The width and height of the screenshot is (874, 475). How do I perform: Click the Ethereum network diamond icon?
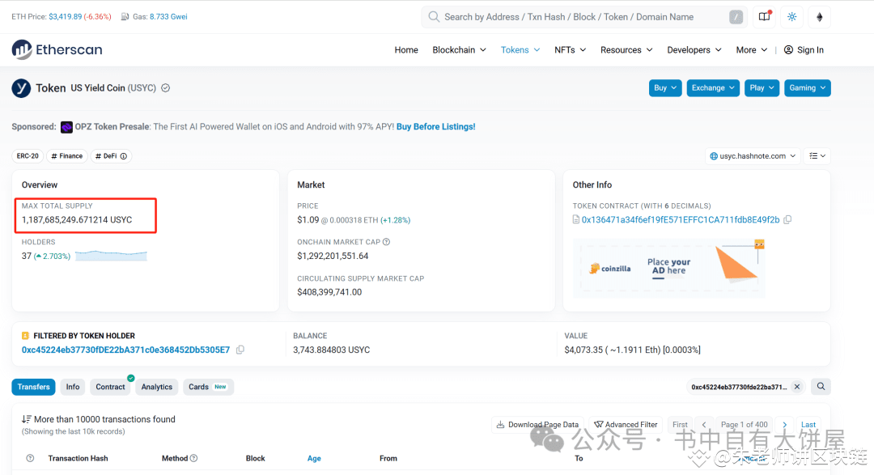pos(819,17)
